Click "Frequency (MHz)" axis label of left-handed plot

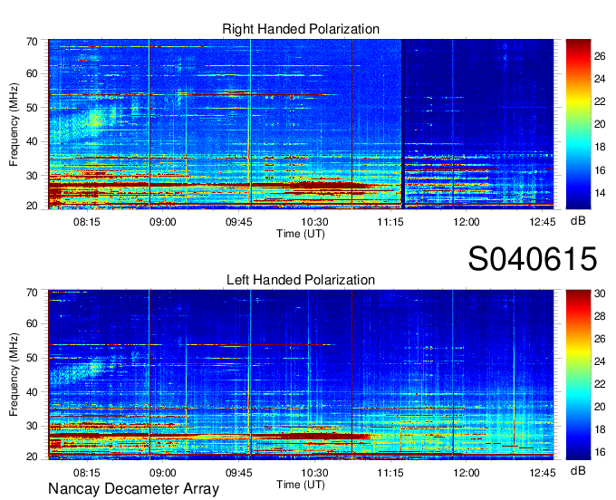pyautogui.click(x=14, y=375)
